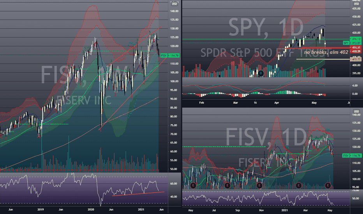The height and width of the screenshot is (214, 363).
Task: Click 430.00 on SPY price axis
Action: tap(356, 17)
